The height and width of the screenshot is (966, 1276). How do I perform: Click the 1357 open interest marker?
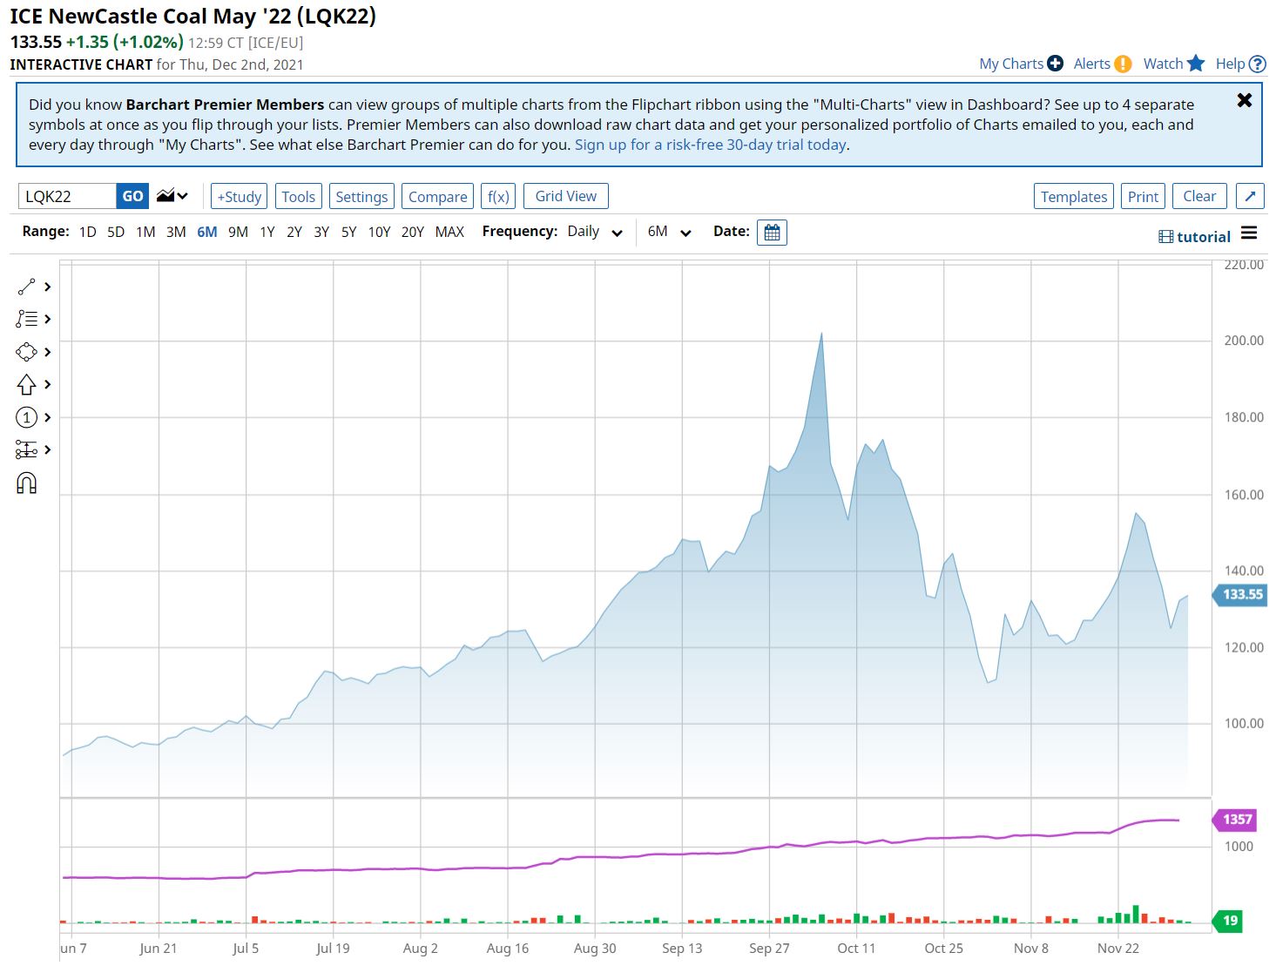(x=1236, y=819)
